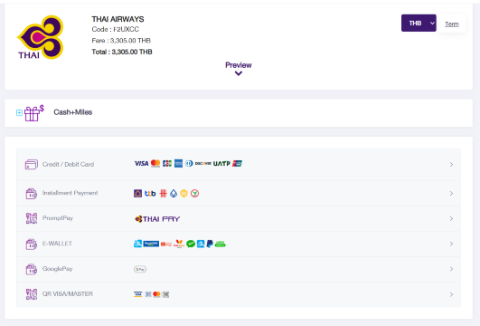This screenshot has height=326, width=480.
Task: Click the PayPal logo in E-Wallet row
Action: (210, 244)
